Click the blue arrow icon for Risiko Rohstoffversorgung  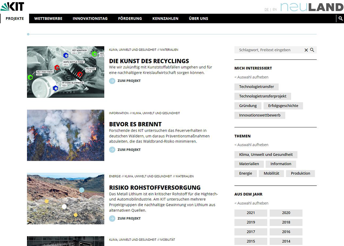[112, 218]
